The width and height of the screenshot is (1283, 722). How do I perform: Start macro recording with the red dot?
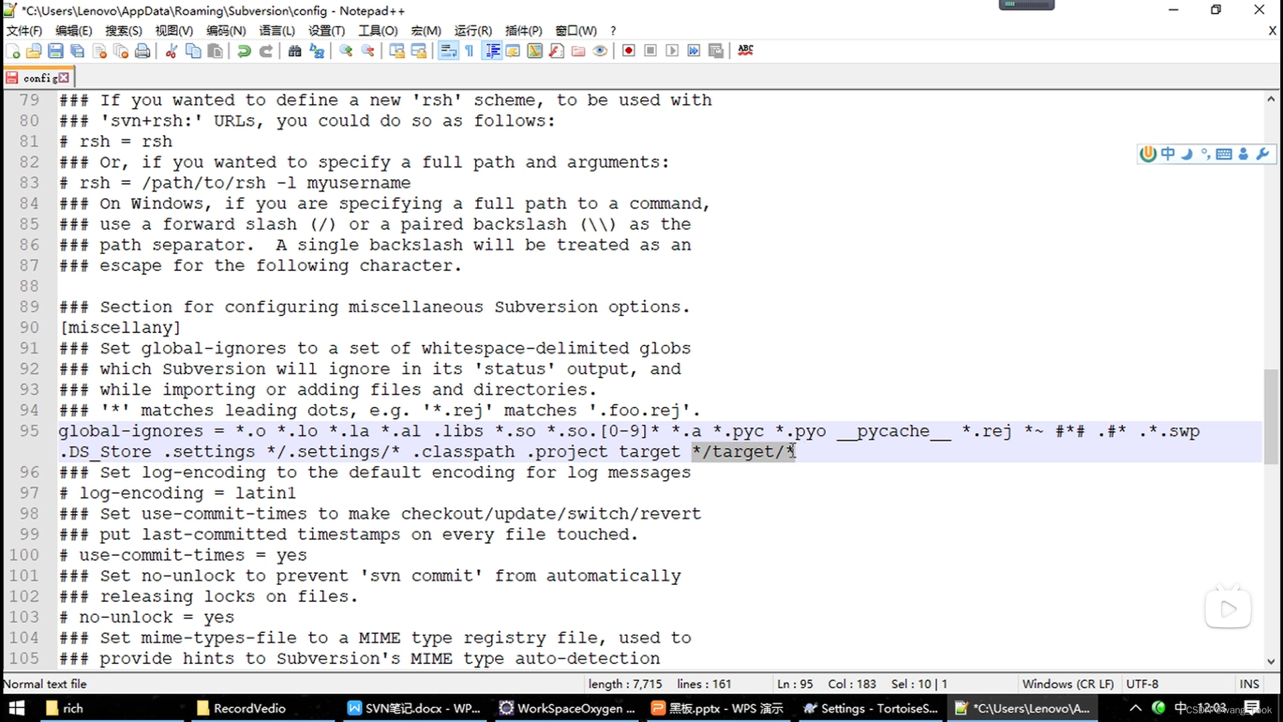pos(629,51)
